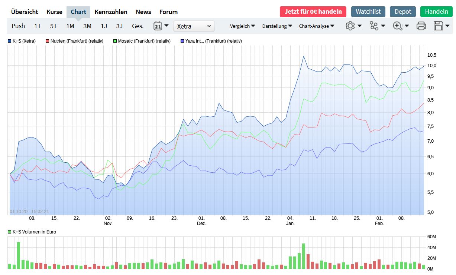Click the Dez. month axis label
Image resolution: width=456 pixels, height=275 pixels.
(x=202, y=223)
